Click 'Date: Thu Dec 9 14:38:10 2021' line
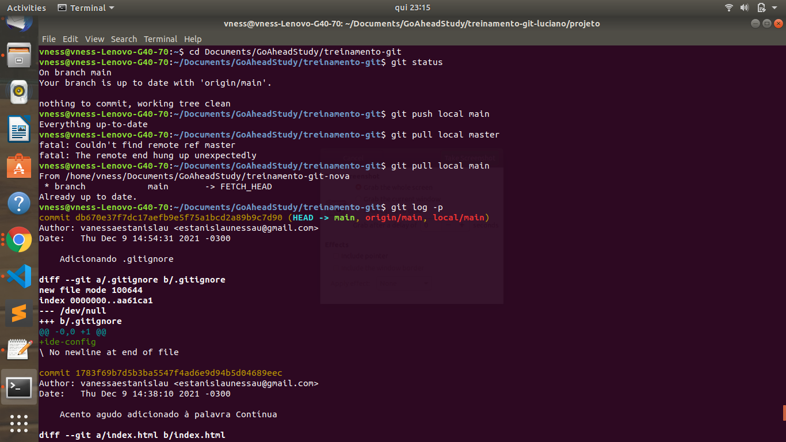 [135, 394]
